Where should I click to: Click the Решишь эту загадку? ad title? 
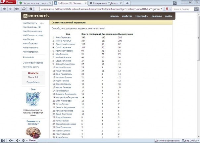pyautogui.click(x=33, y=122)
